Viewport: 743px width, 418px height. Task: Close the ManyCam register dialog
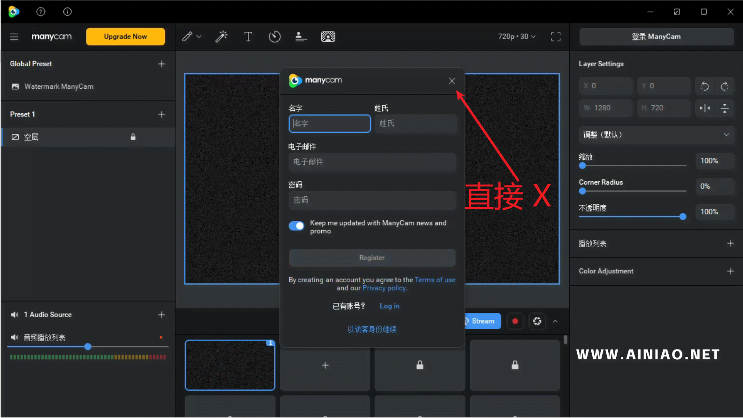click(452, 81)
